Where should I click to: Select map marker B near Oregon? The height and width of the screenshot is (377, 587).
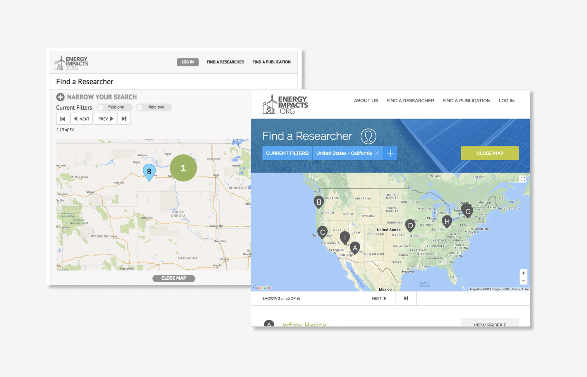[x=319, y=202]
